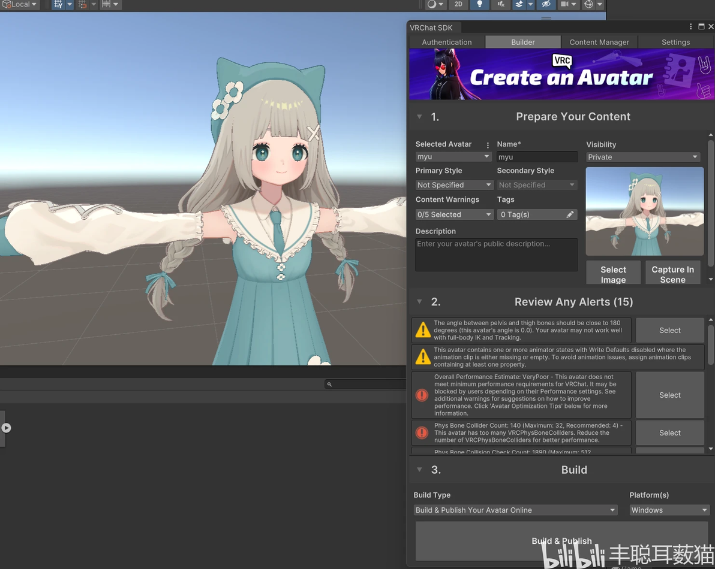
Task: Open the Local handle rotation dropdown
Action: pos(20,5)
